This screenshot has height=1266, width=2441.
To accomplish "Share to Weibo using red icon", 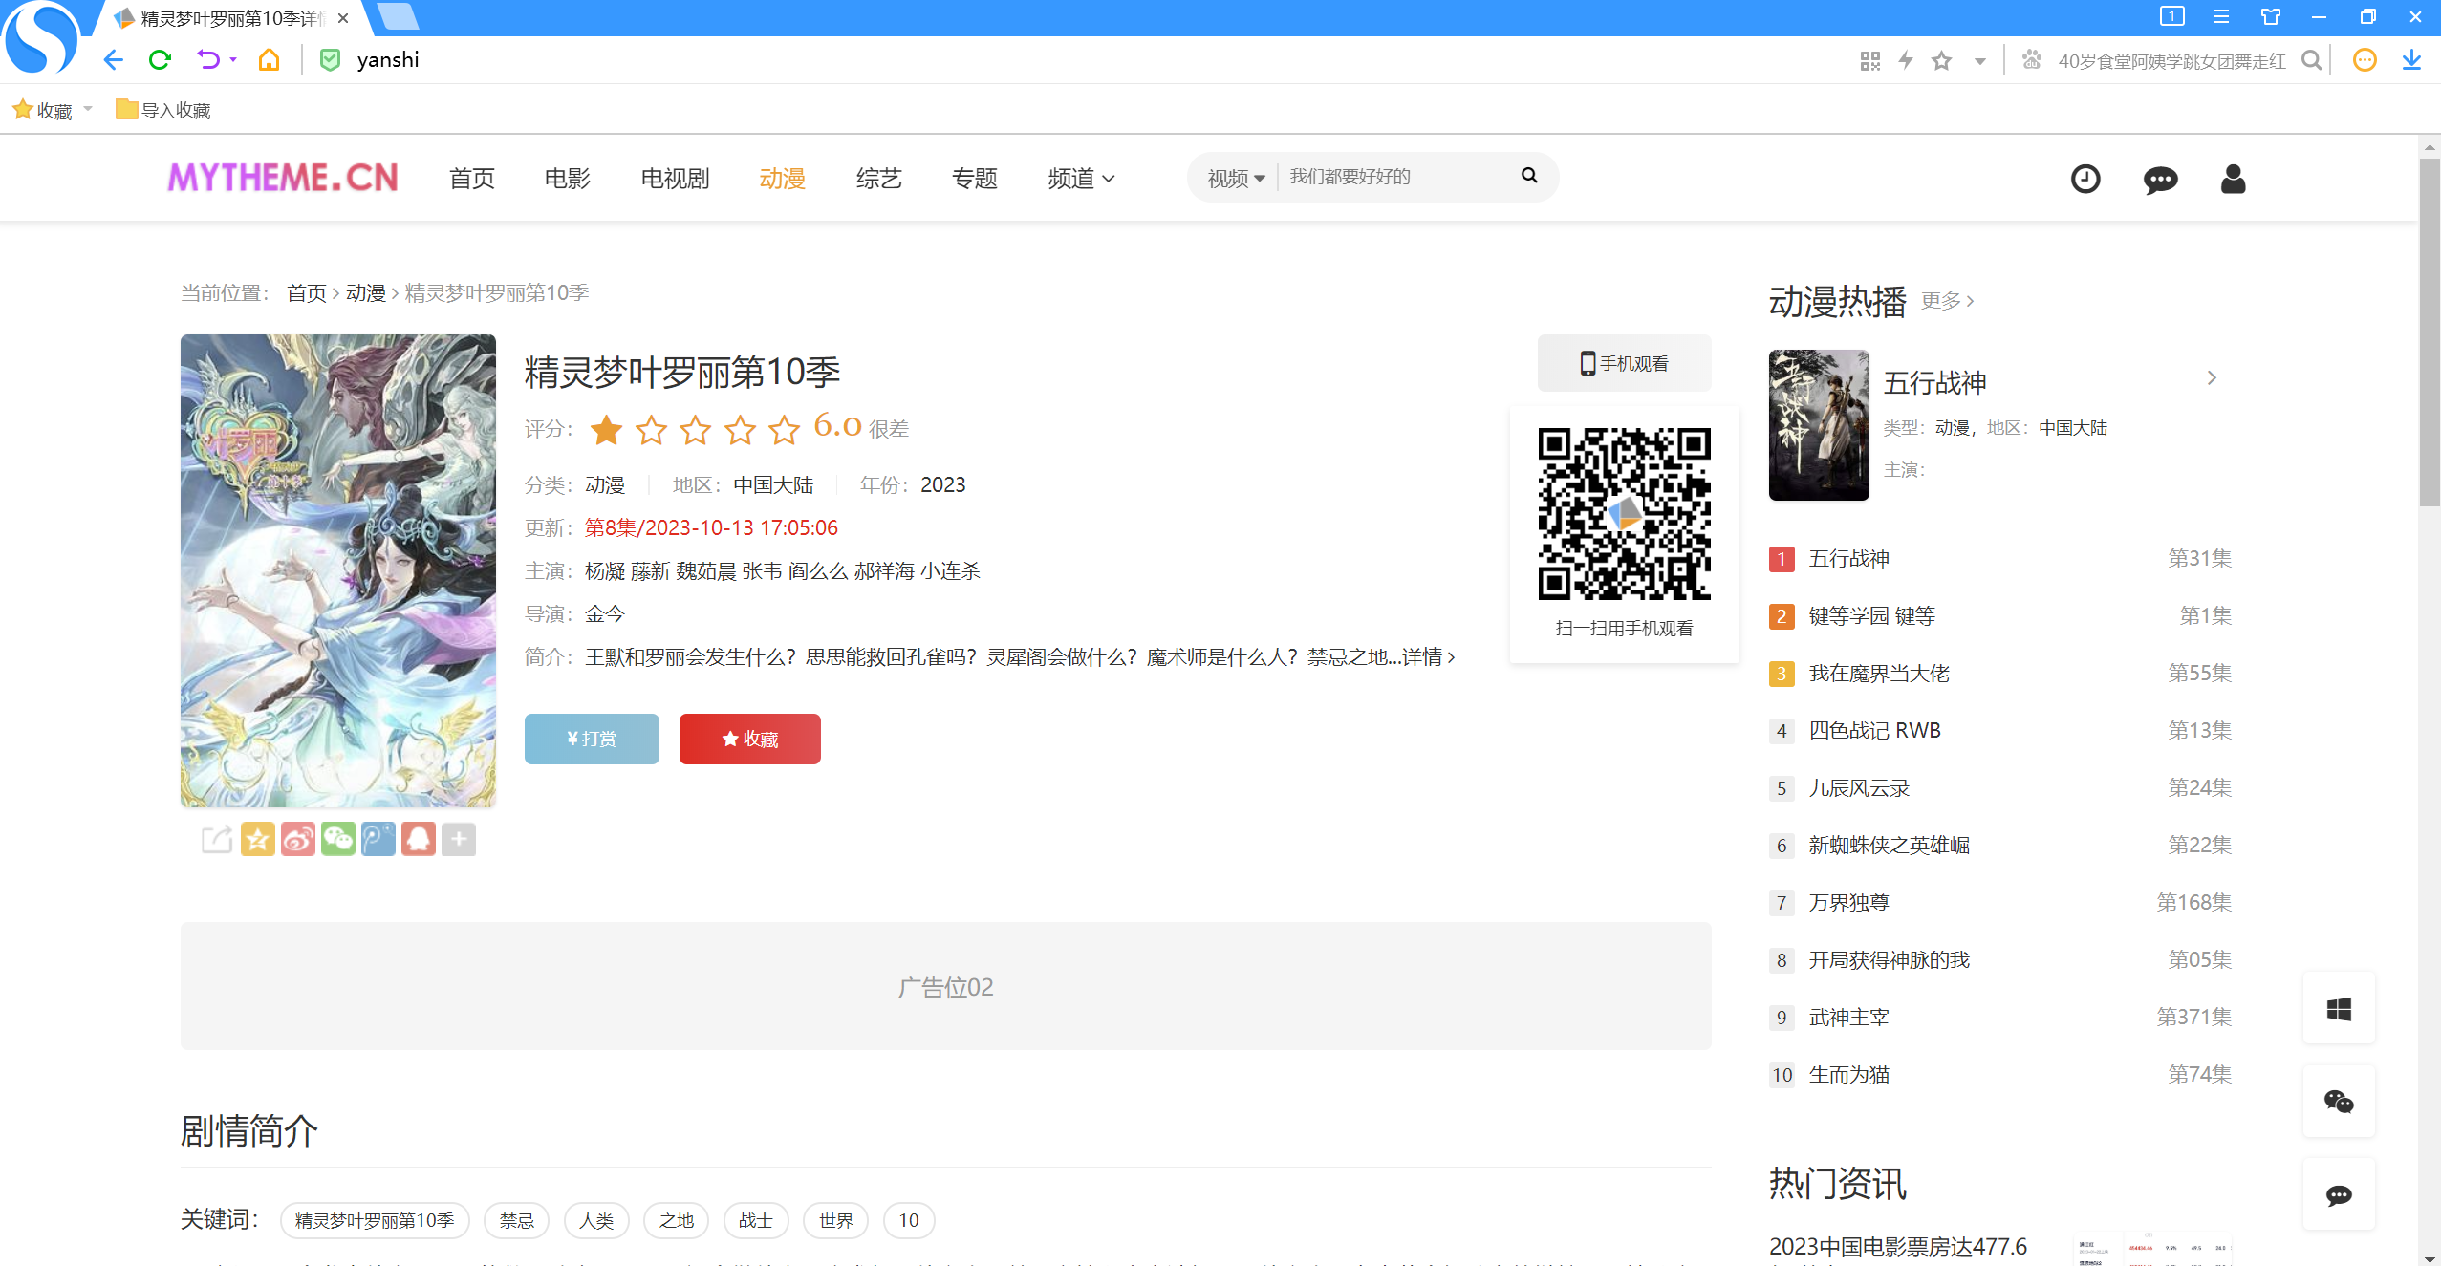I will (x=298, y=840).
